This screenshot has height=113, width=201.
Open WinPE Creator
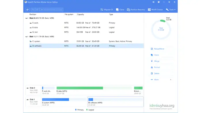tap(156, 9)
